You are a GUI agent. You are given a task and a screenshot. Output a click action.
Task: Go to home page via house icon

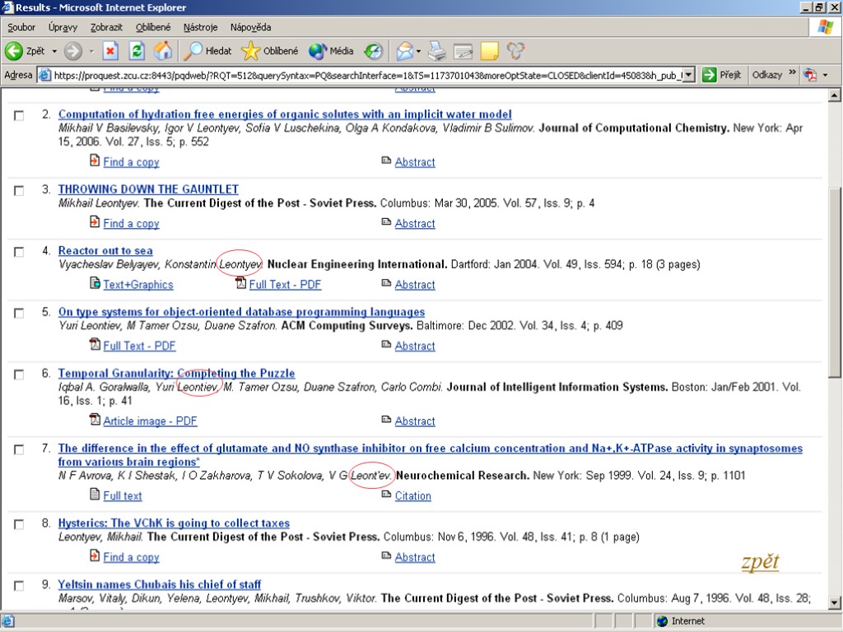[x=163, y=51]
